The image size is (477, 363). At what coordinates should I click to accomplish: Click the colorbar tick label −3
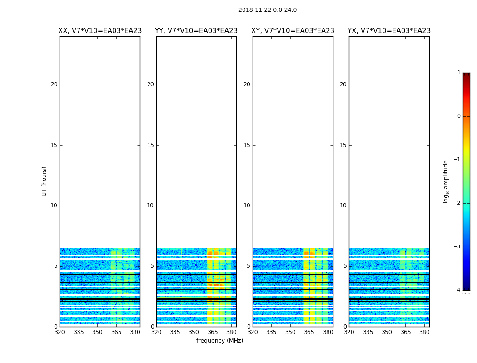click(x=457, y=247)
